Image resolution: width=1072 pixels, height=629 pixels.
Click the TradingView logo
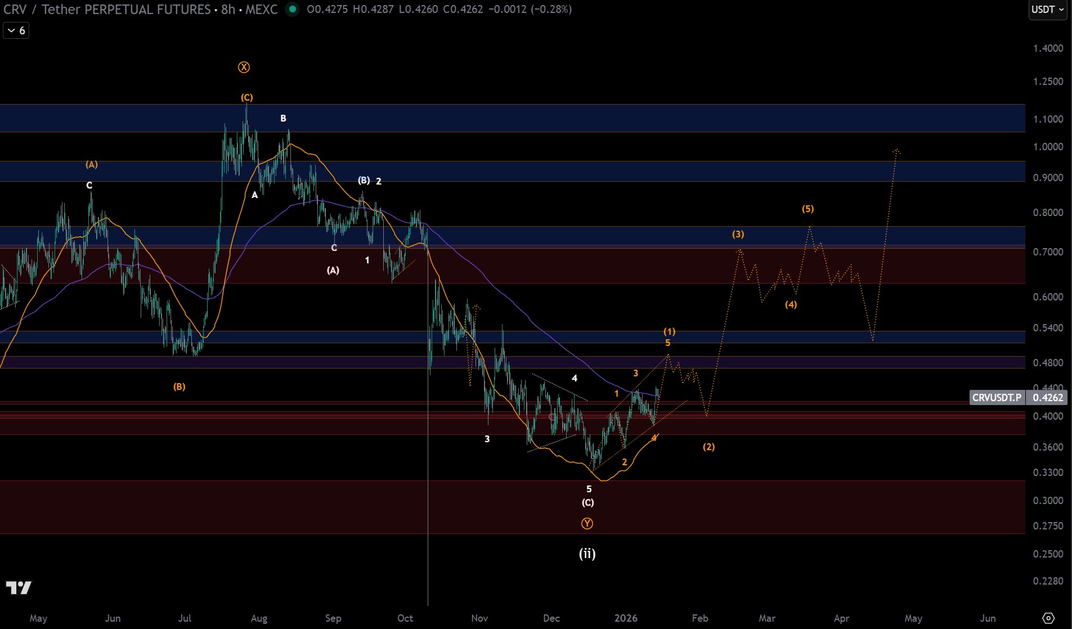(19, 588)
